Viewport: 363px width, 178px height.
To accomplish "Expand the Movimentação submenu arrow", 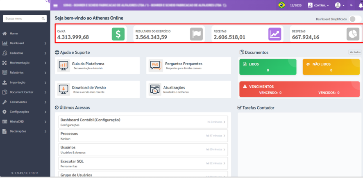I will click(x=45, y=63).
